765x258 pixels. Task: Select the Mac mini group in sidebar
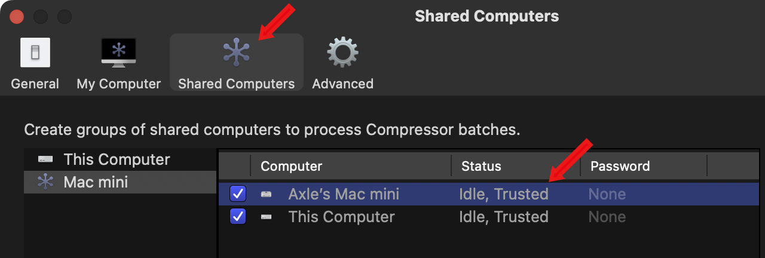click(96, 182)
